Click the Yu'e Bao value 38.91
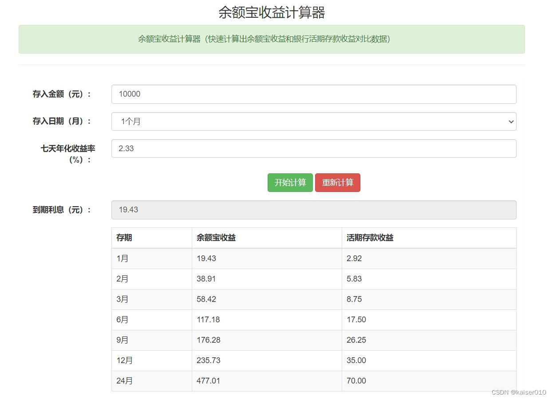This screenshot has height=399, width=553. (206, 279)
